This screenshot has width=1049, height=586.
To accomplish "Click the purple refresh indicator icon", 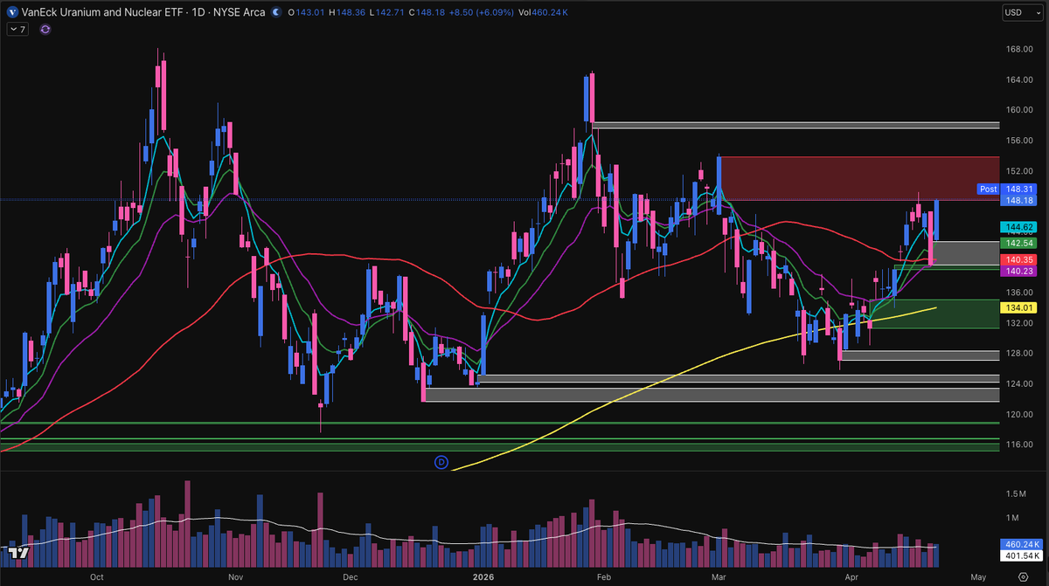I will pyautogui.click(x=45, y=29).
